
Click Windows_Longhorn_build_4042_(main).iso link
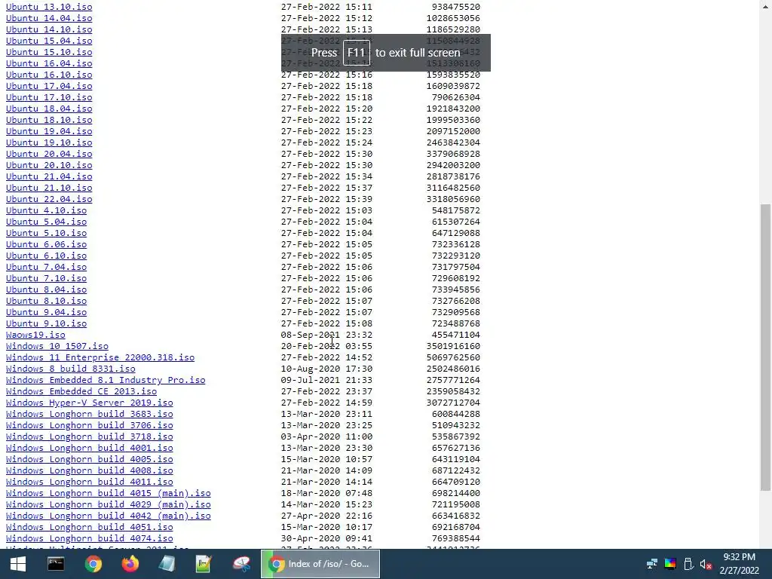(109, 516)
